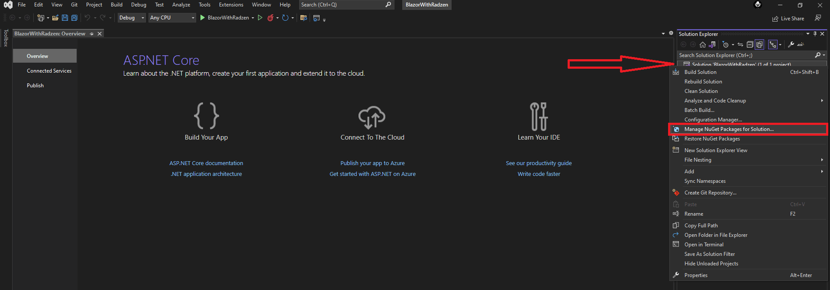Switch between solutions and folder views icon
This screenshot has height=290, width=830.
tap(712, 45)
